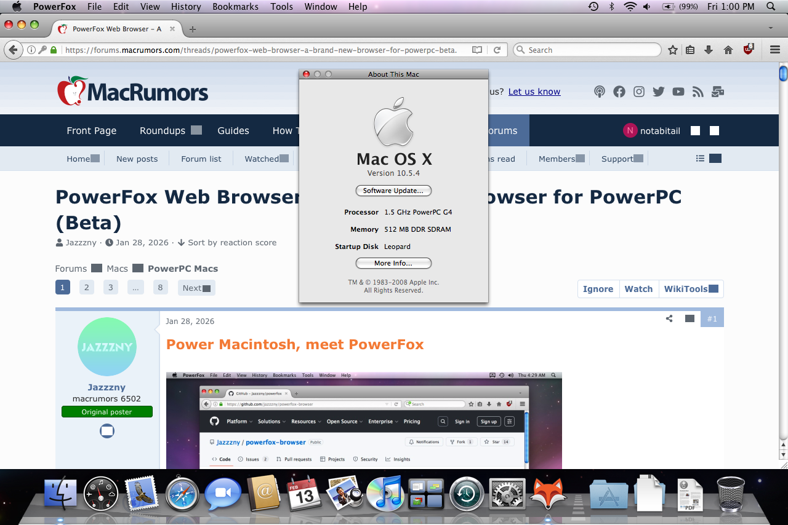Visit the MacRumors Twitter icon
This screenshot has height=525, width=788.
659,92
